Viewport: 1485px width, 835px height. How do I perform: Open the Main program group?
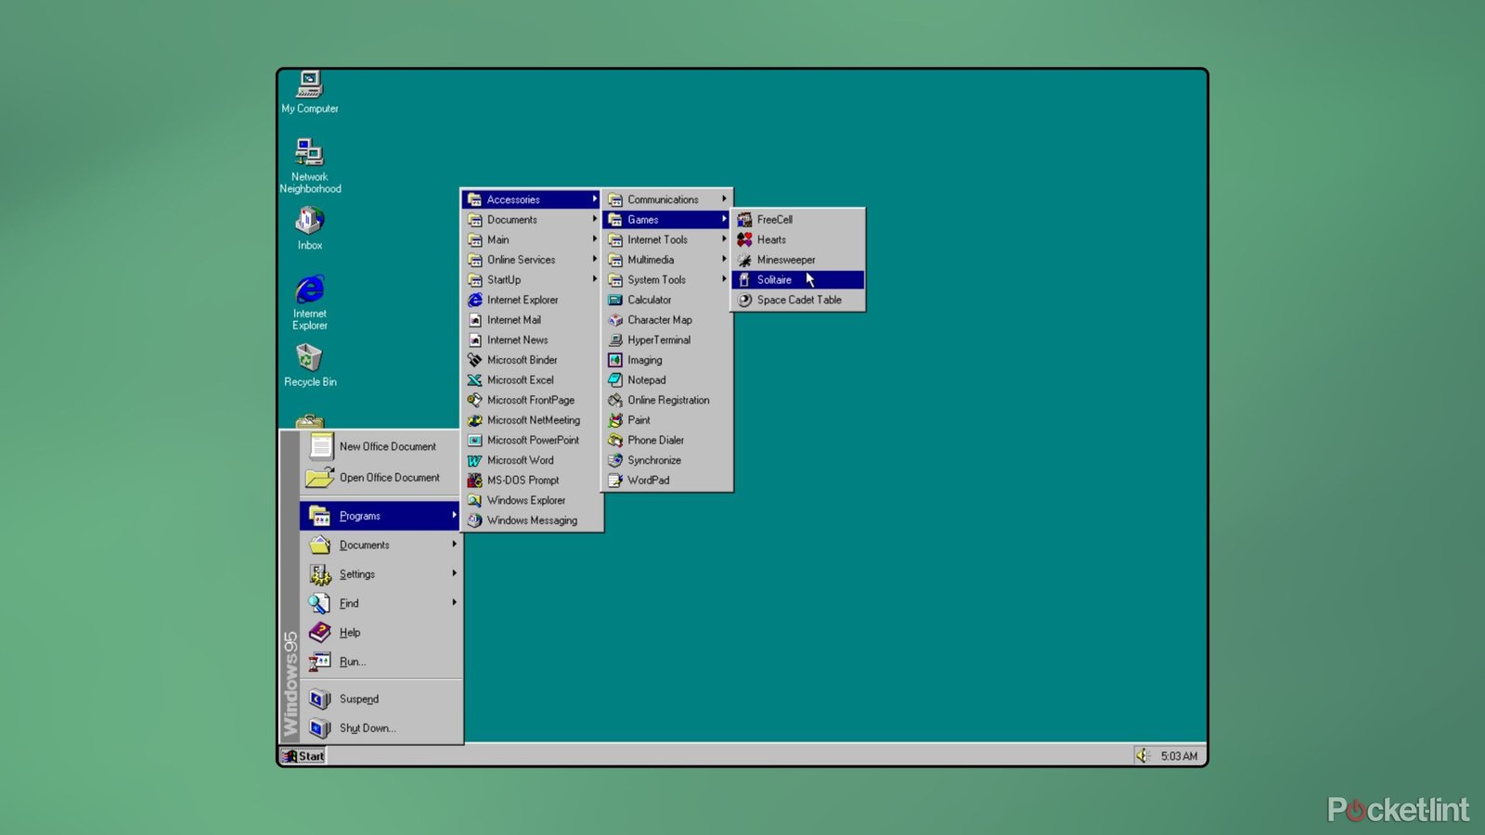532,239
